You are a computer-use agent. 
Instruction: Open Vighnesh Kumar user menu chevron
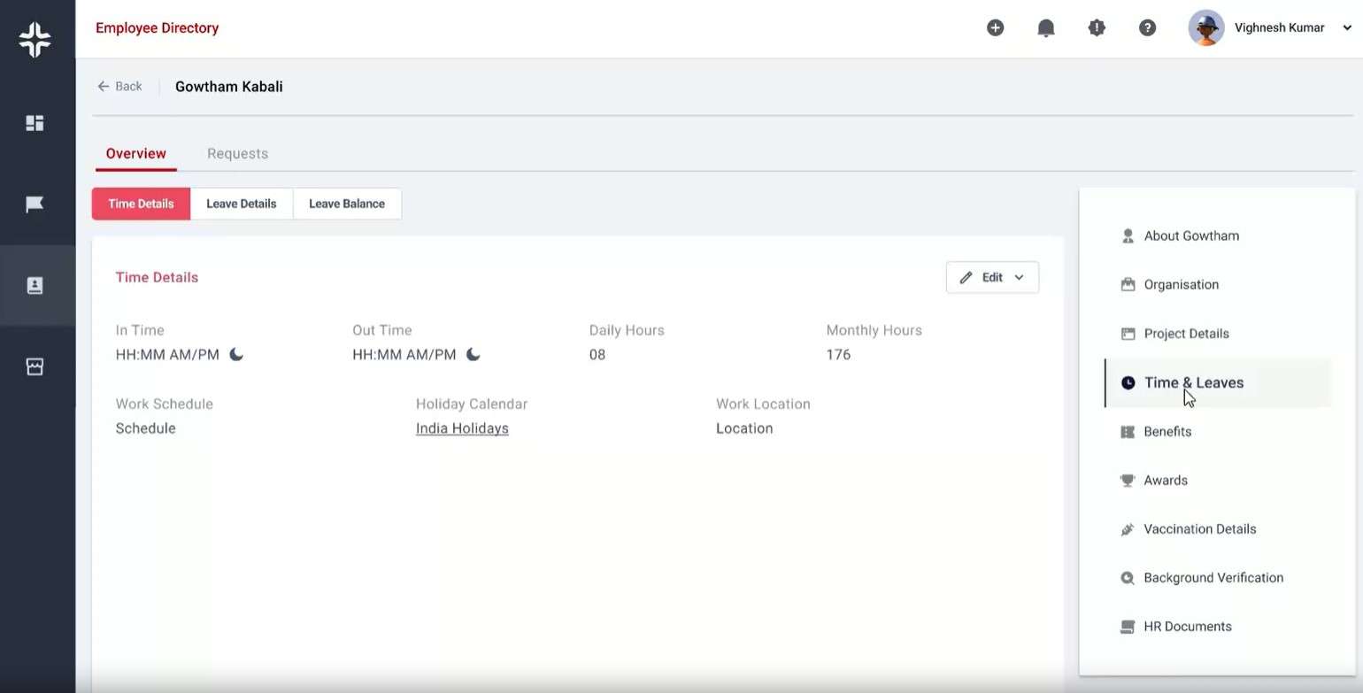(x=1347, y=28)
